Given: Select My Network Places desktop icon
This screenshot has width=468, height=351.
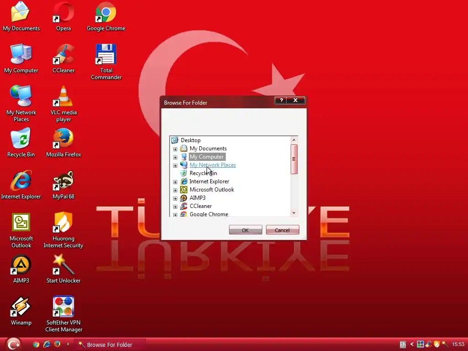Looking at the screenshot, I should point(21,104).
